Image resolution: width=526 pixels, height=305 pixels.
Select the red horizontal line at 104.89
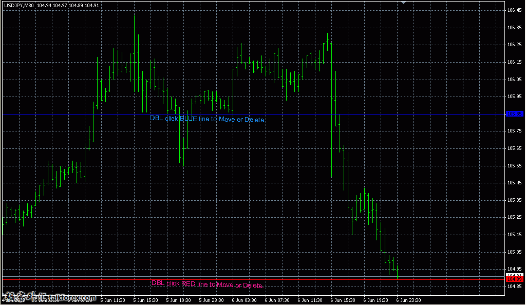click(x=254, y=279)
